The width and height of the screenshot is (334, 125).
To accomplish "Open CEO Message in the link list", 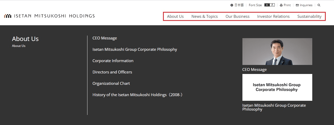I will tap(105, 38).
